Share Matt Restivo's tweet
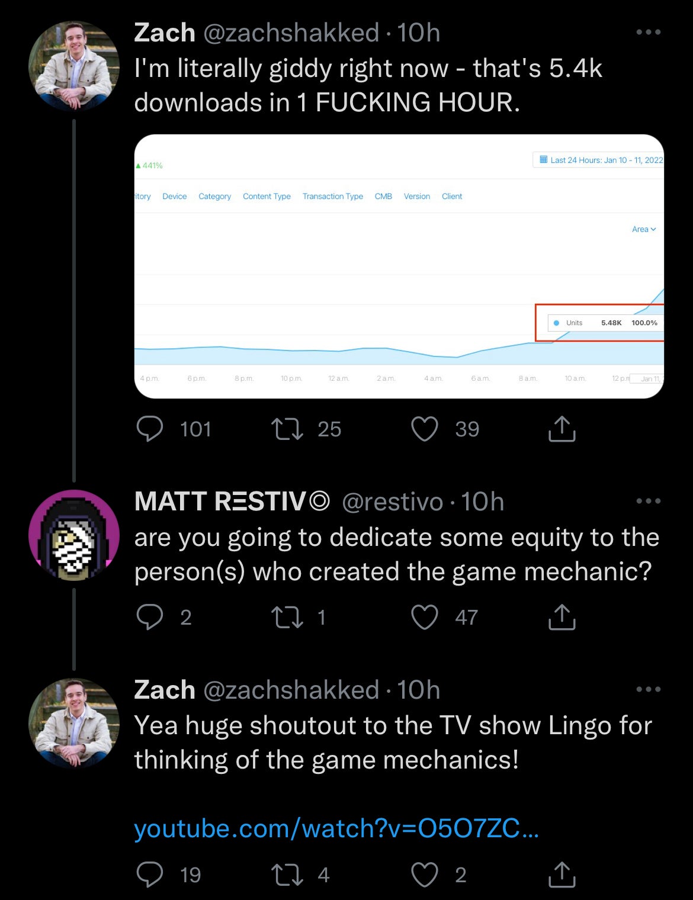Viewport: 693px width, 900px height. 562,618
